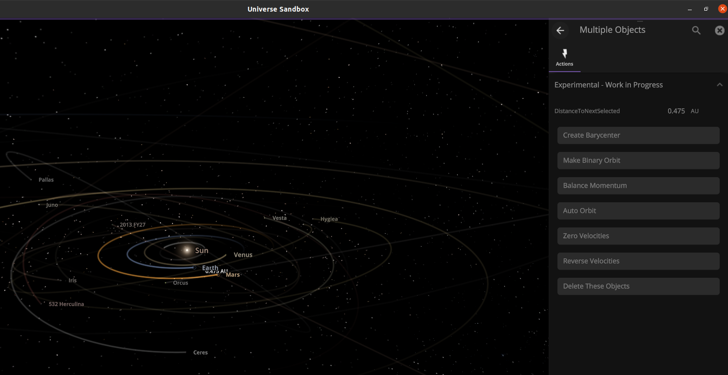Select the Ceres label
The height and width of the screenshot is (375, 728).
coord(201,353)
